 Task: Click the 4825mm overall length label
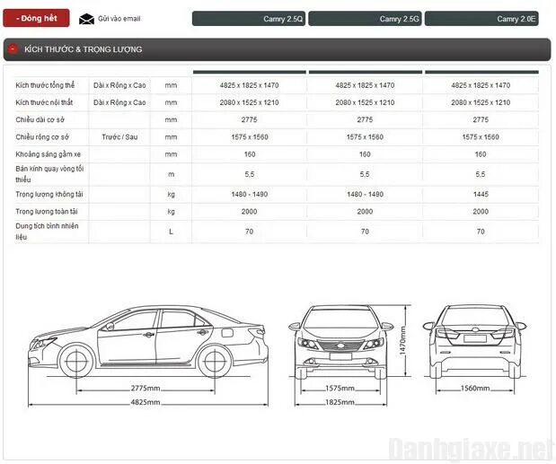click(x=146, y=402)
